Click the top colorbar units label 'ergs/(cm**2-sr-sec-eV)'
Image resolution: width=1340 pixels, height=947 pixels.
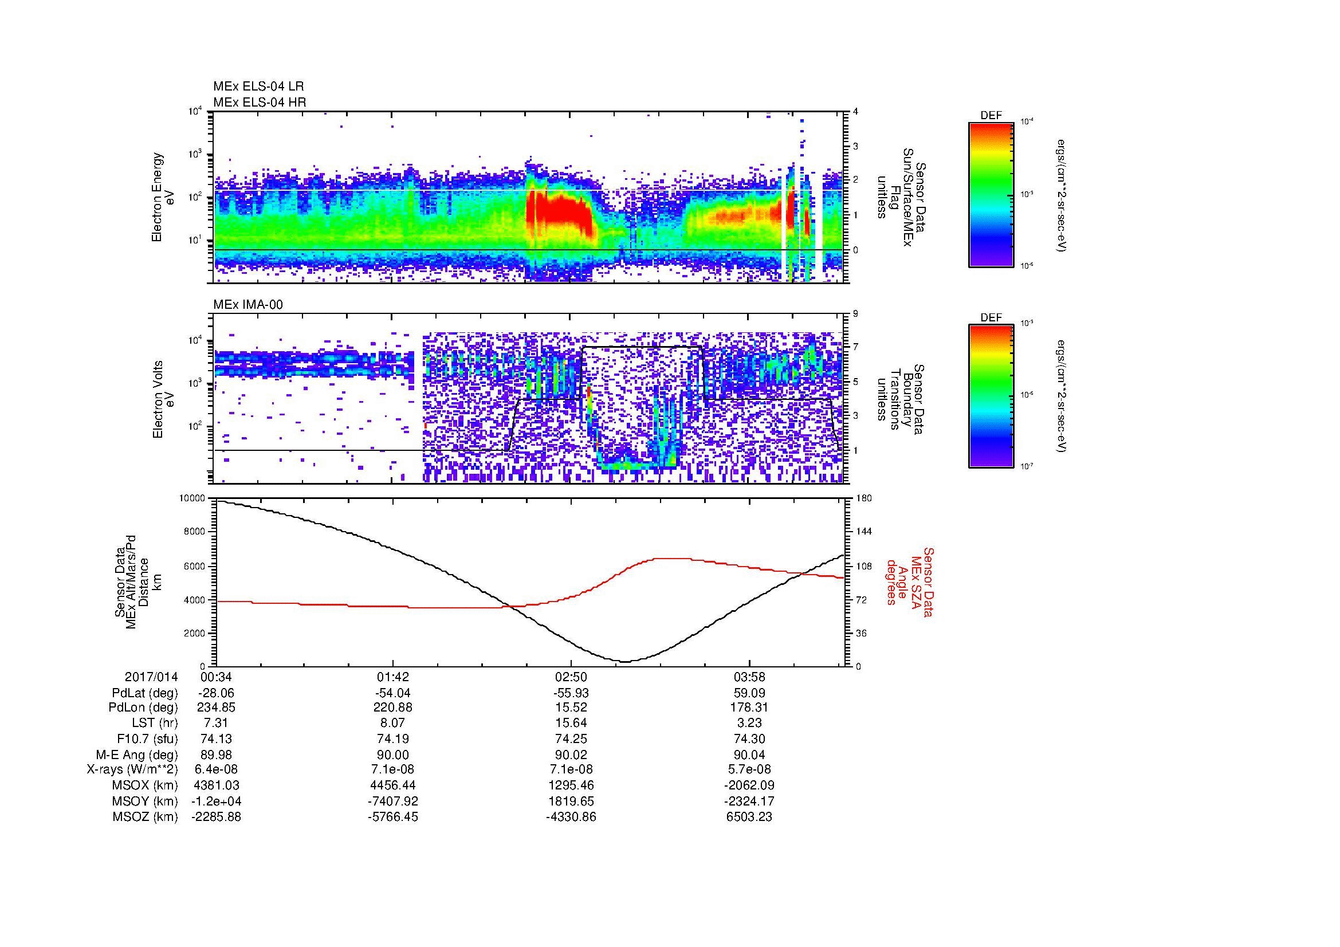click(x=1062, y=195)
